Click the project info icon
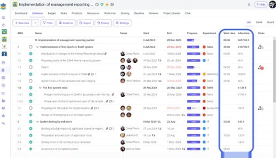 tap(97, 5)
